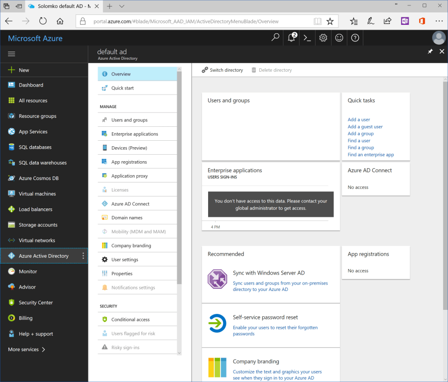Open Domain names
448x382 pixels.
[137, 217]
